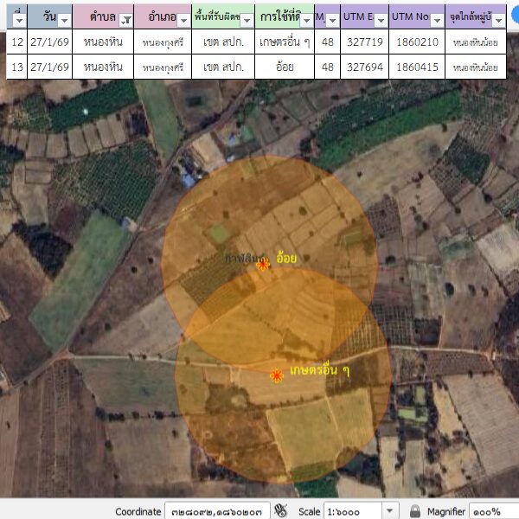The height and width of the screenshot is (519, 519).
Task: Open the การใช้ที่ดิน column filter dropdown
Action: (306, 19)
